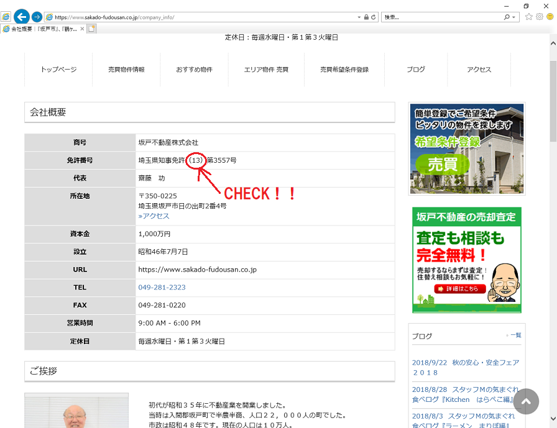Open the エリア物件 売買 menu item
This screenshot has width=557, height=428.
pyautogui.click(x=266, y=70)
